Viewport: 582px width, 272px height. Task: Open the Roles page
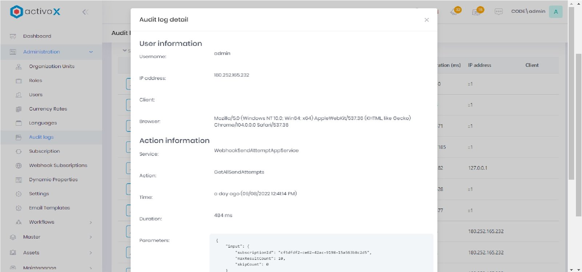click(36, 80)
